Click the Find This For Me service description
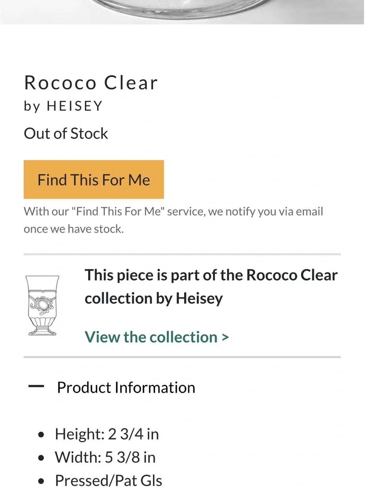This screenshot has width=365, height=487. click(x=173, y=220)
